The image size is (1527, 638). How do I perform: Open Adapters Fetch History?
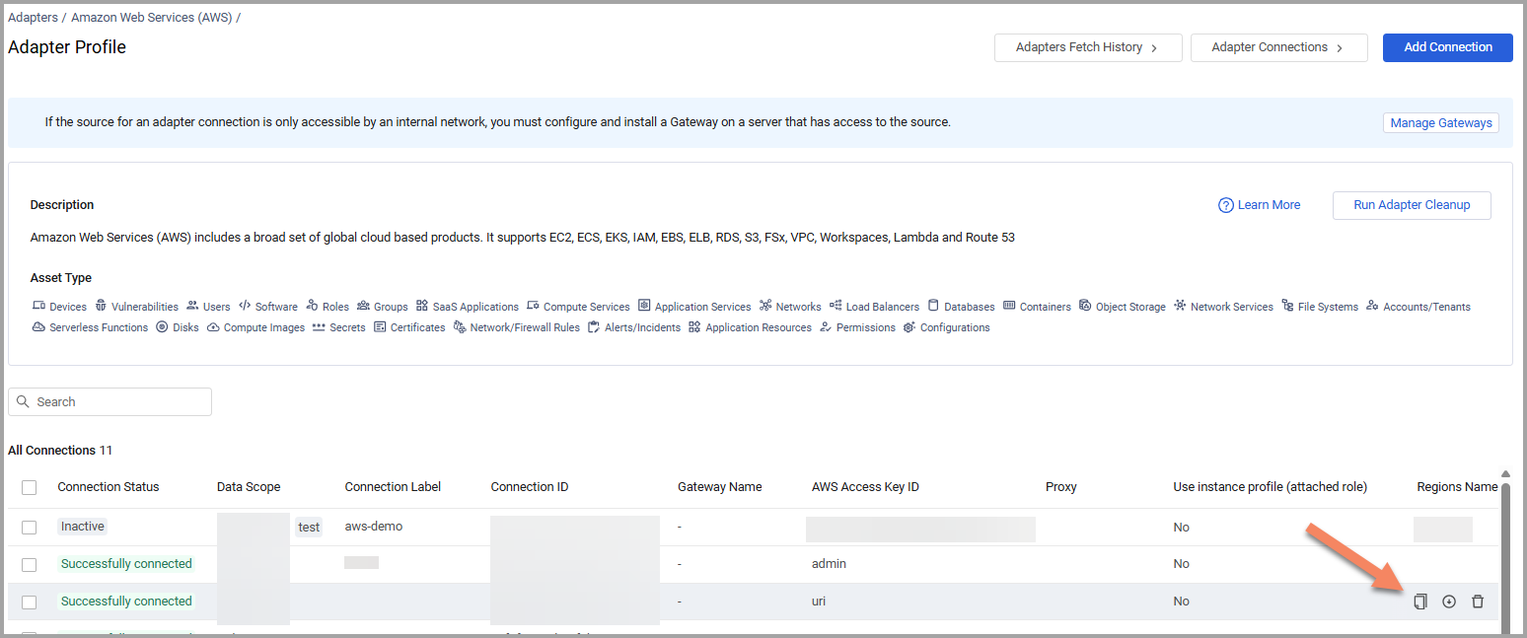(x=1088, y=47)
